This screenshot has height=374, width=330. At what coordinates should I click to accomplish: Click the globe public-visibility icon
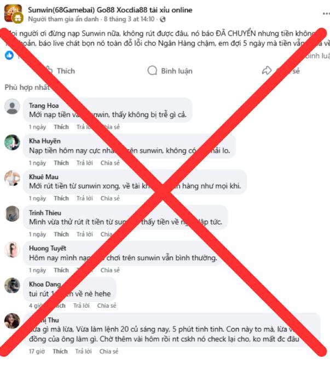(x=163, y=19)
